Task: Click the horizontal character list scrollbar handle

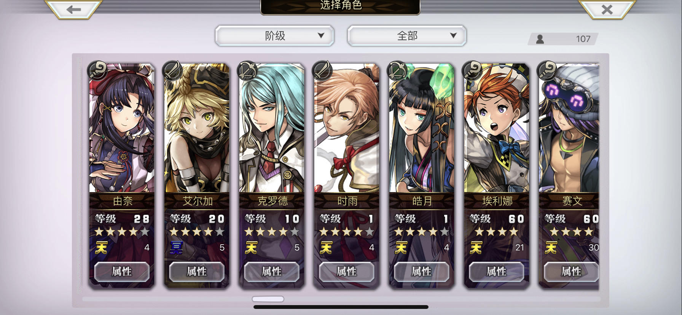Action: tap(268, 299)
